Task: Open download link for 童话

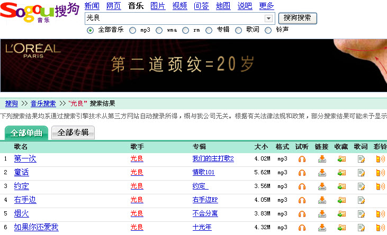Action: tap(321, 173)
